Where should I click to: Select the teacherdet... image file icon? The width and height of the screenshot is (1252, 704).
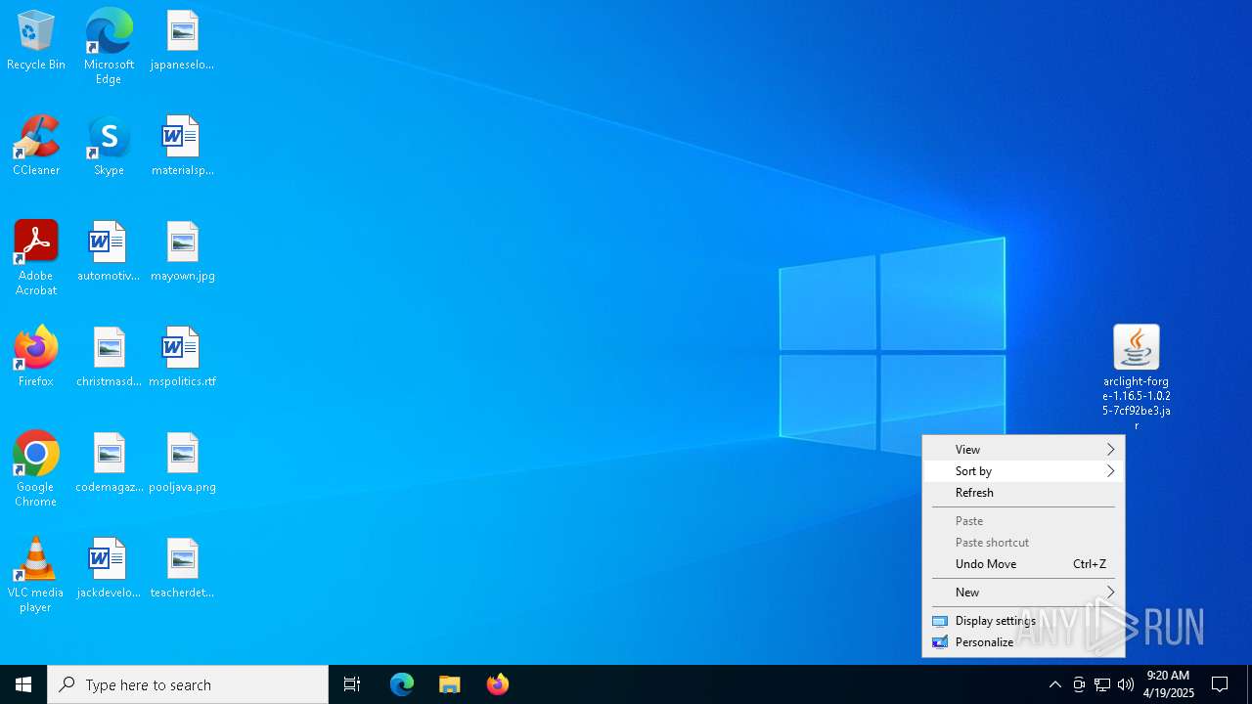(x=182, y=569)
